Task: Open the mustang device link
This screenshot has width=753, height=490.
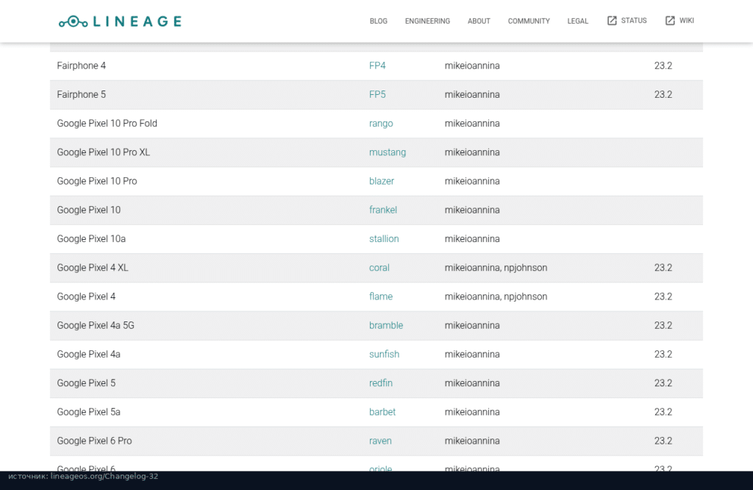Action: point(388,152)
